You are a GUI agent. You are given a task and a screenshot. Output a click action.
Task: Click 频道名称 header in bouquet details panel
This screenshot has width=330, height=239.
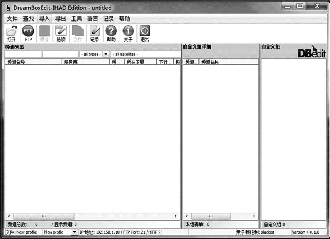pyautogui.click(x=229, y=62)
